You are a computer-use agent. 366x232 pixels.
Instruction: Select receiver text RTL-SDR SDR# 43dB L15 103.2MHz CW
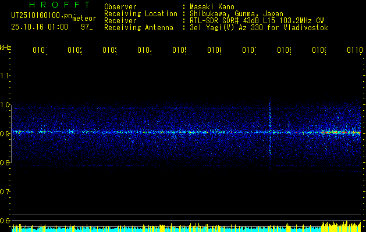coord(257,21)
